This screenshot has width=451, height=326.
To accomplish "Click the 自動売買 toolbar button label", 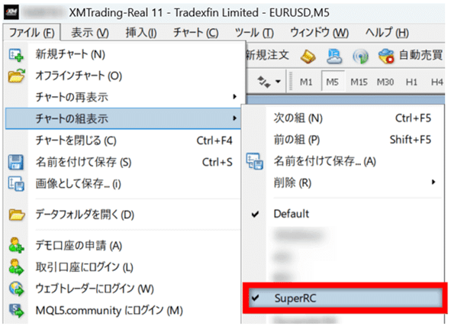I will pos(421,55).
